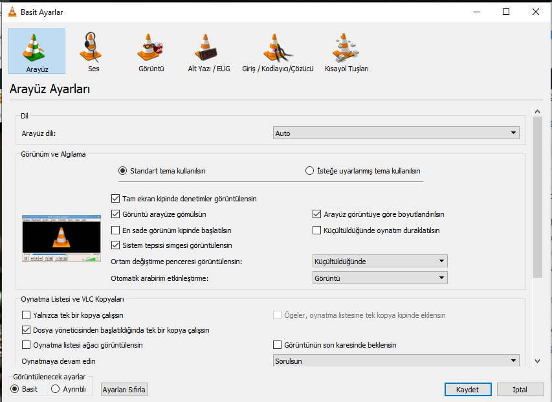Click Kaydet to save settings
Image resolution: width=552 pixels, height=402 pixels.
coord(467,389)
